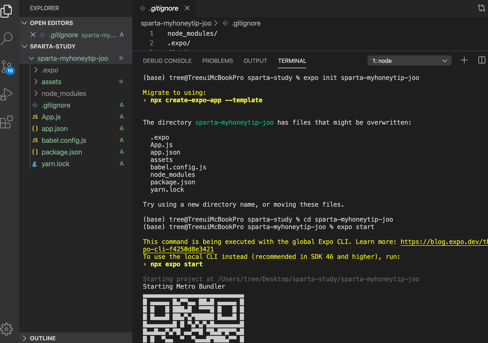Open the Manage gear menu
Image resolution: width=488 pixels, height=343 pixels.
coord(7,329)
